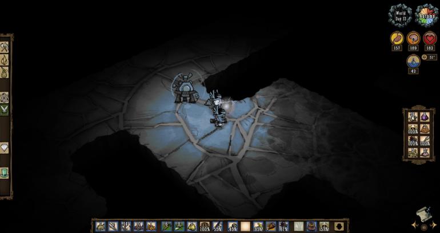Click the health value 182
Viewport: 440px width, 233px height.
pos(430,48)
